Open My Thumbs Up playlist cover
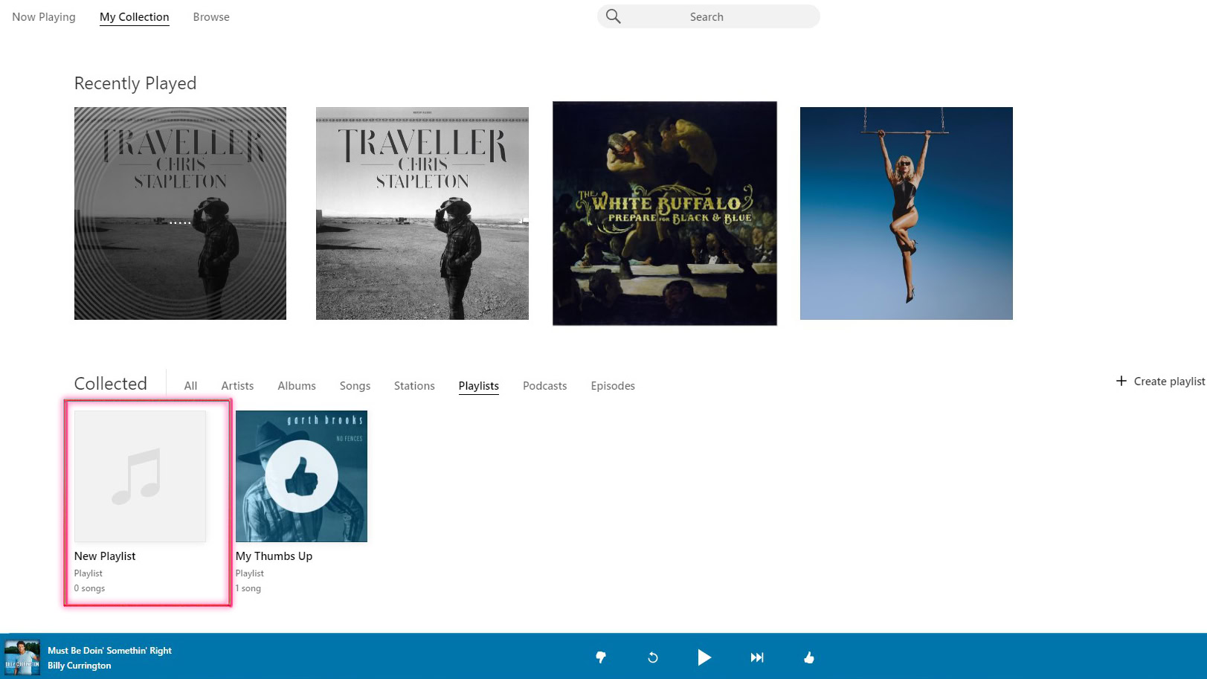 pos(301,476)
